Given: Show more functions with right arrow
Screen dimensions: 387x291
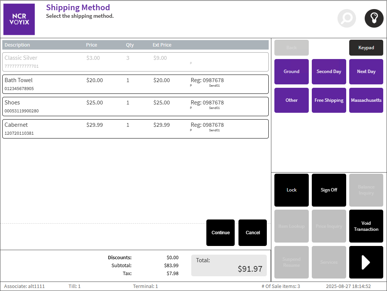Looking at the screenshot, I should (x=366, y=262).
